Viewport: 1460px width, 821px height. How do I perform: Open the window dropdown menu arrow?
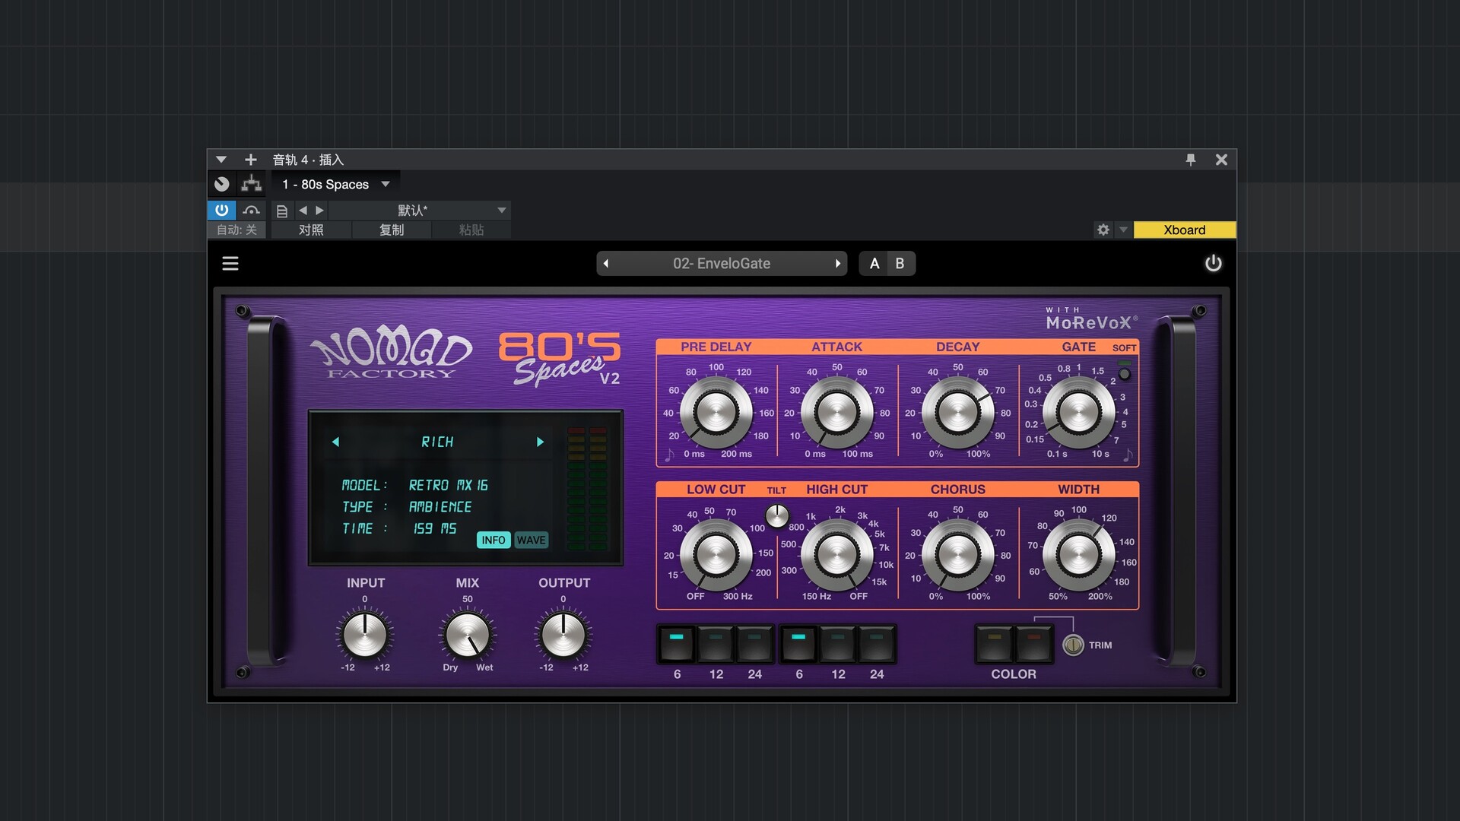pos(221,160)
